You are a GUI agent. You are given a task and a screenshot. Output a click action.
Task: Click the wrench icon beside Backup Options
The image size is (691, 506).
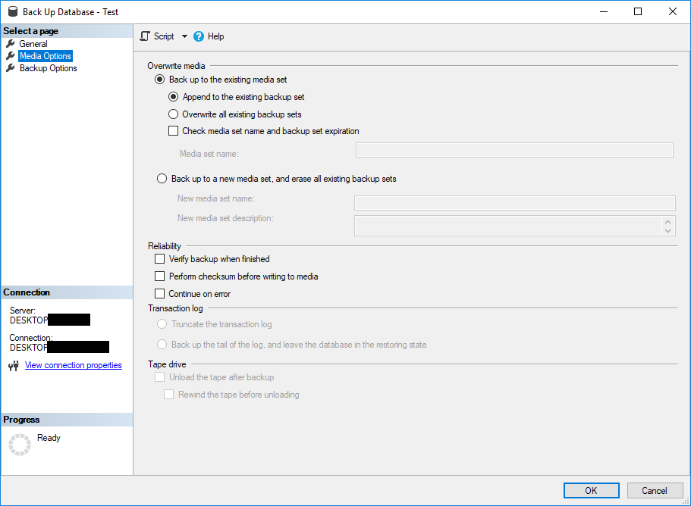[11, 68]
